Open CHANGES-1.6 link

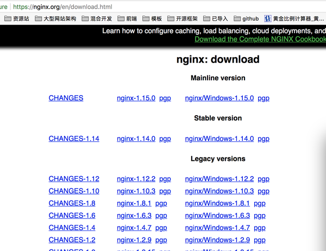click(x=72, y=216)
